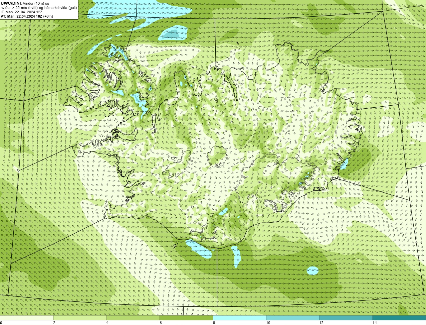Viewport: 426px width, 325px height.
Task: Click the 2–4 light green legend swatch
Action: pyautogui.click(x=80, y=318)
